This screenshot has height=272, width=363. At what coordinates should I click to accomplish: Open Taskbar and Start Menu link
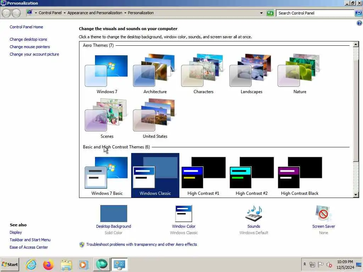click(30, 240)
